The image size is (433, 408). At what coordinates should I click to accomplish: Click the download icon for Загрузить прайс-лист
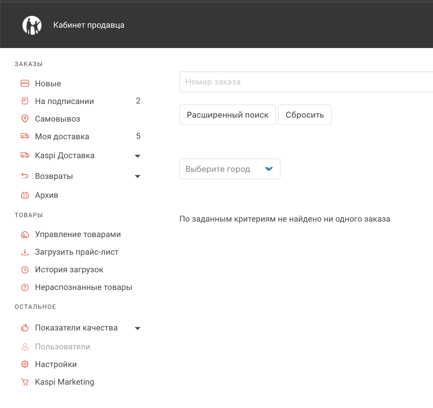(x=25, y=252)
